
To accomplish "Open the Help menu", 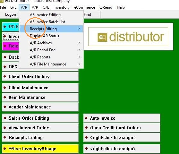I will [x=121, y=7].
